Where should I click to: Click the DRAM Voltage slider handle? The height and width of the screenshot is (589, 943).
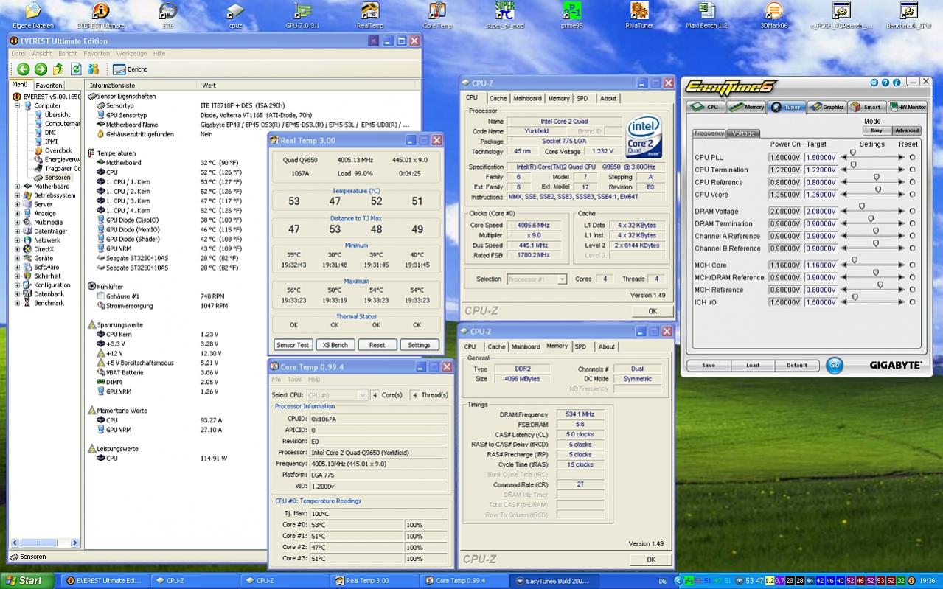pos(861,207)
